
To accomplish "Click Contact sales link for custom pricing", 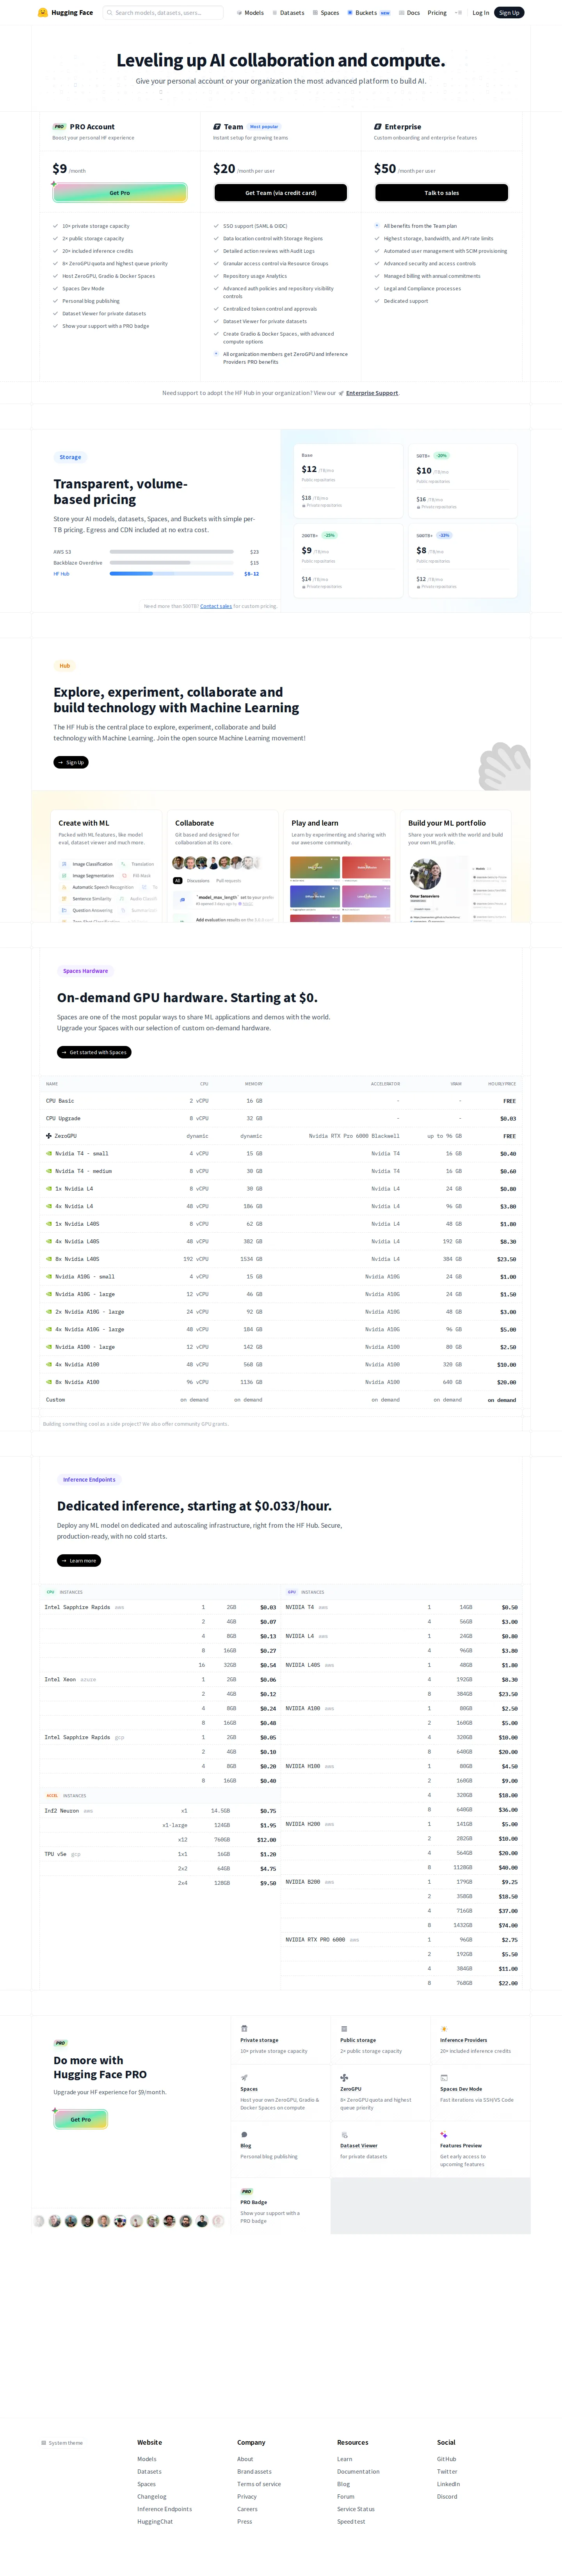I will coord(215,606).
